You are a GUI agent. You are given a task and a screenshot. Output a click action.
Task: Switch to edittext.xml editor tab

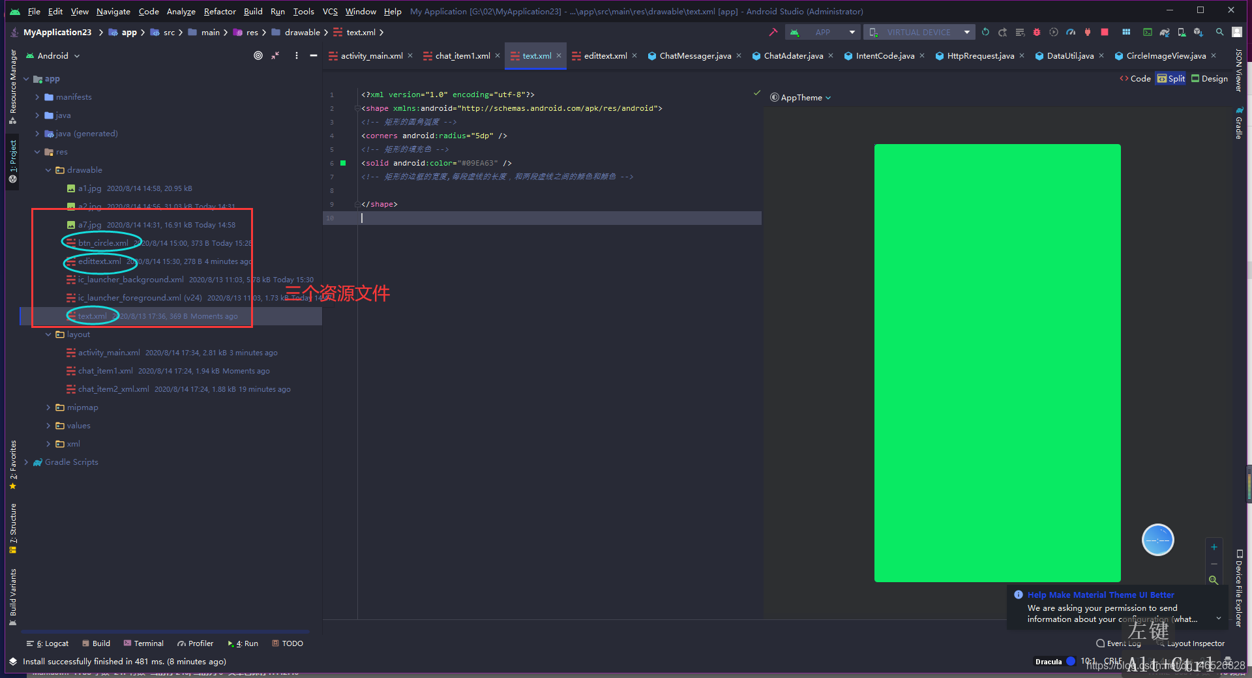pos(605,55)
